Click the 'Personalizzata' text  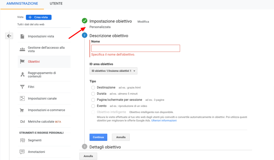click(100, 27)
